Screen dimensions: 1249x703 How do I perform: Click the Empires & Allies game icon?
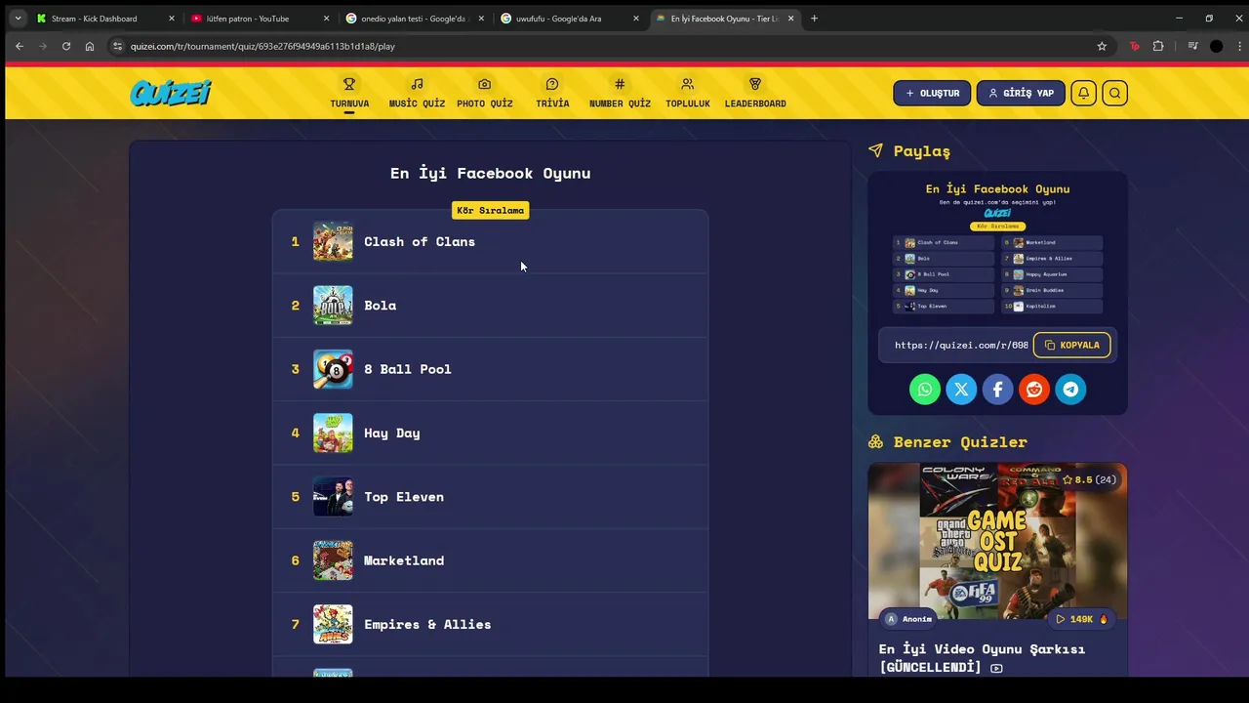(x=333, y=624)
